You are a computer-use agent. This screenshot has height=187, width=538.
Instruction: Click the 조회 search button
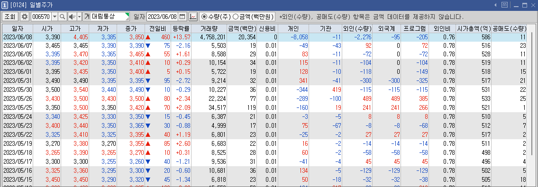tap(10, 17)
